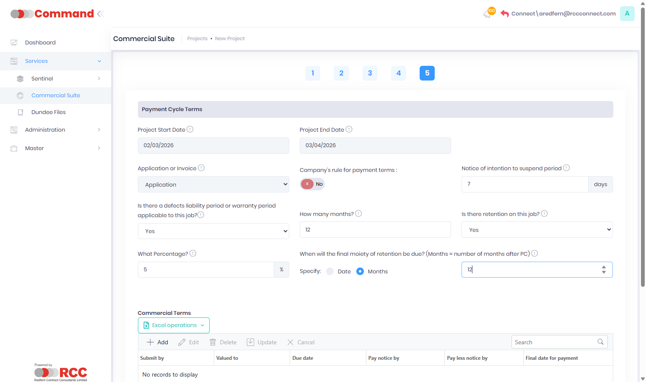
Task: Go to step 2 tab
Action: pyautogui.click(x=341, y=73)
